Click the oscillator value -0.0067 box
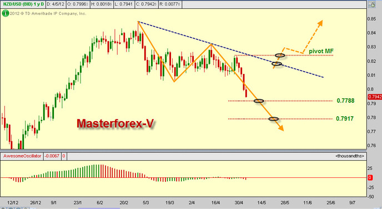 point(52,156)
